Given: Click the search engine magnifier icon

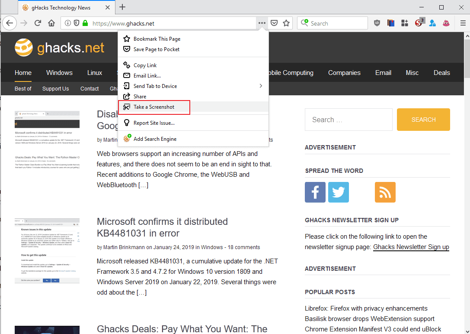Looking at the screenshot, I should (x=304, y=23).
